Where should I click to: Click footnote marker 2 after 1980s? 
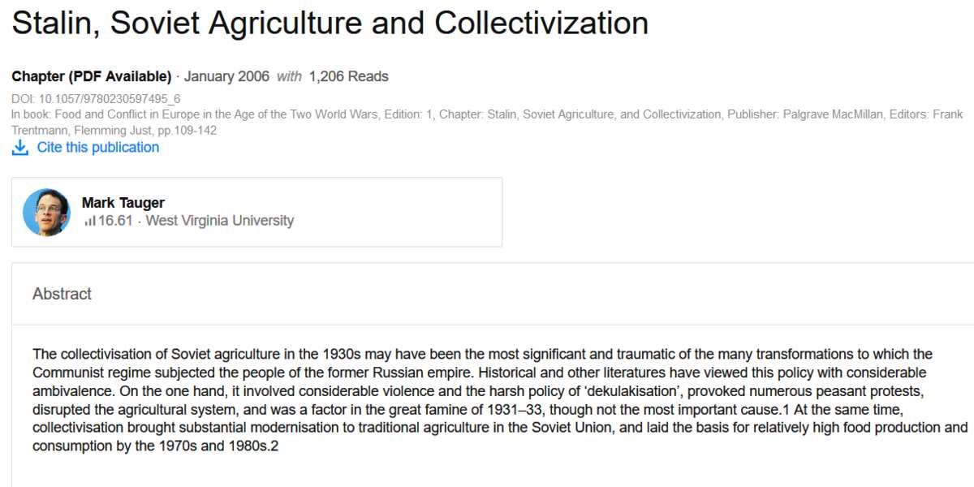[274, 446]
